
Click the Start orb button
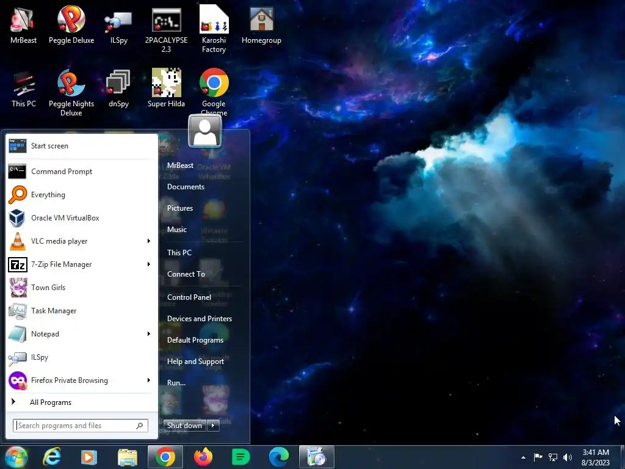[x=16, y=457]
